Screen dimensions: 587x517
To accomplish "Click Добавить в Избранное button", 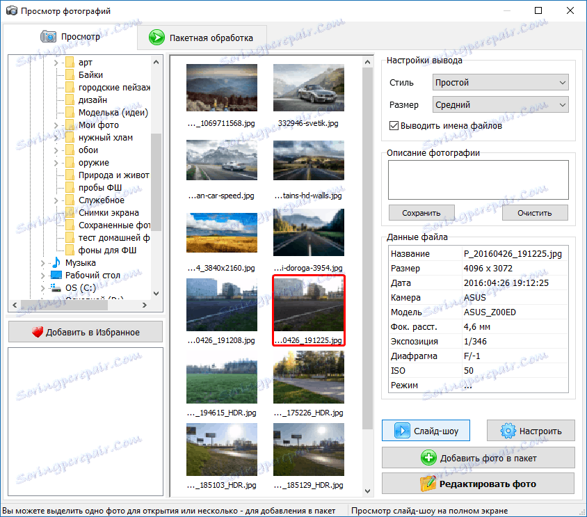I will [x=86, y=331].
